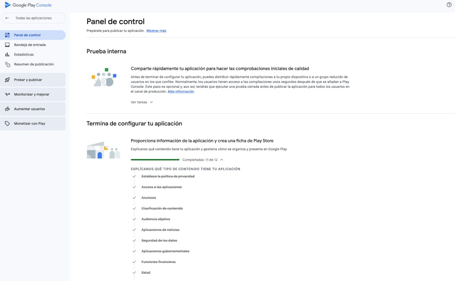
Task: Click the Monetizar con Play tag icon
Action: (x=7, y=124)
